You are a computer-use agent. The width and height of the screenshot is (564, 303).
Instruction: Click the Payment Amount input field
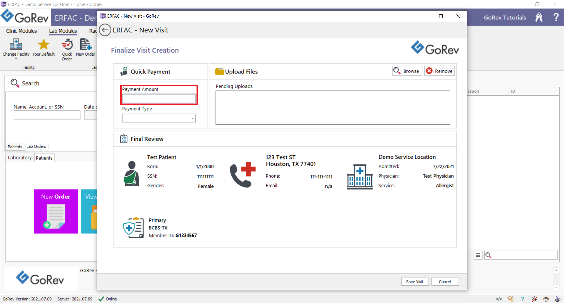(x=159, y=99)
